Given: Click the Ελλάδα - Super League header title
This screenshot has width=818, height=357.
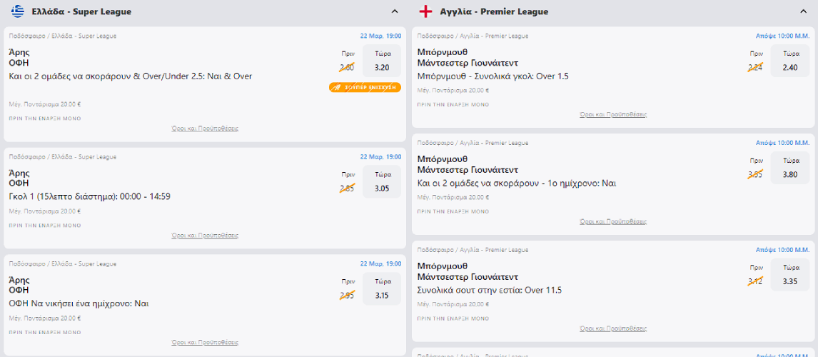Looking at the screenshot, I should 81,11.
